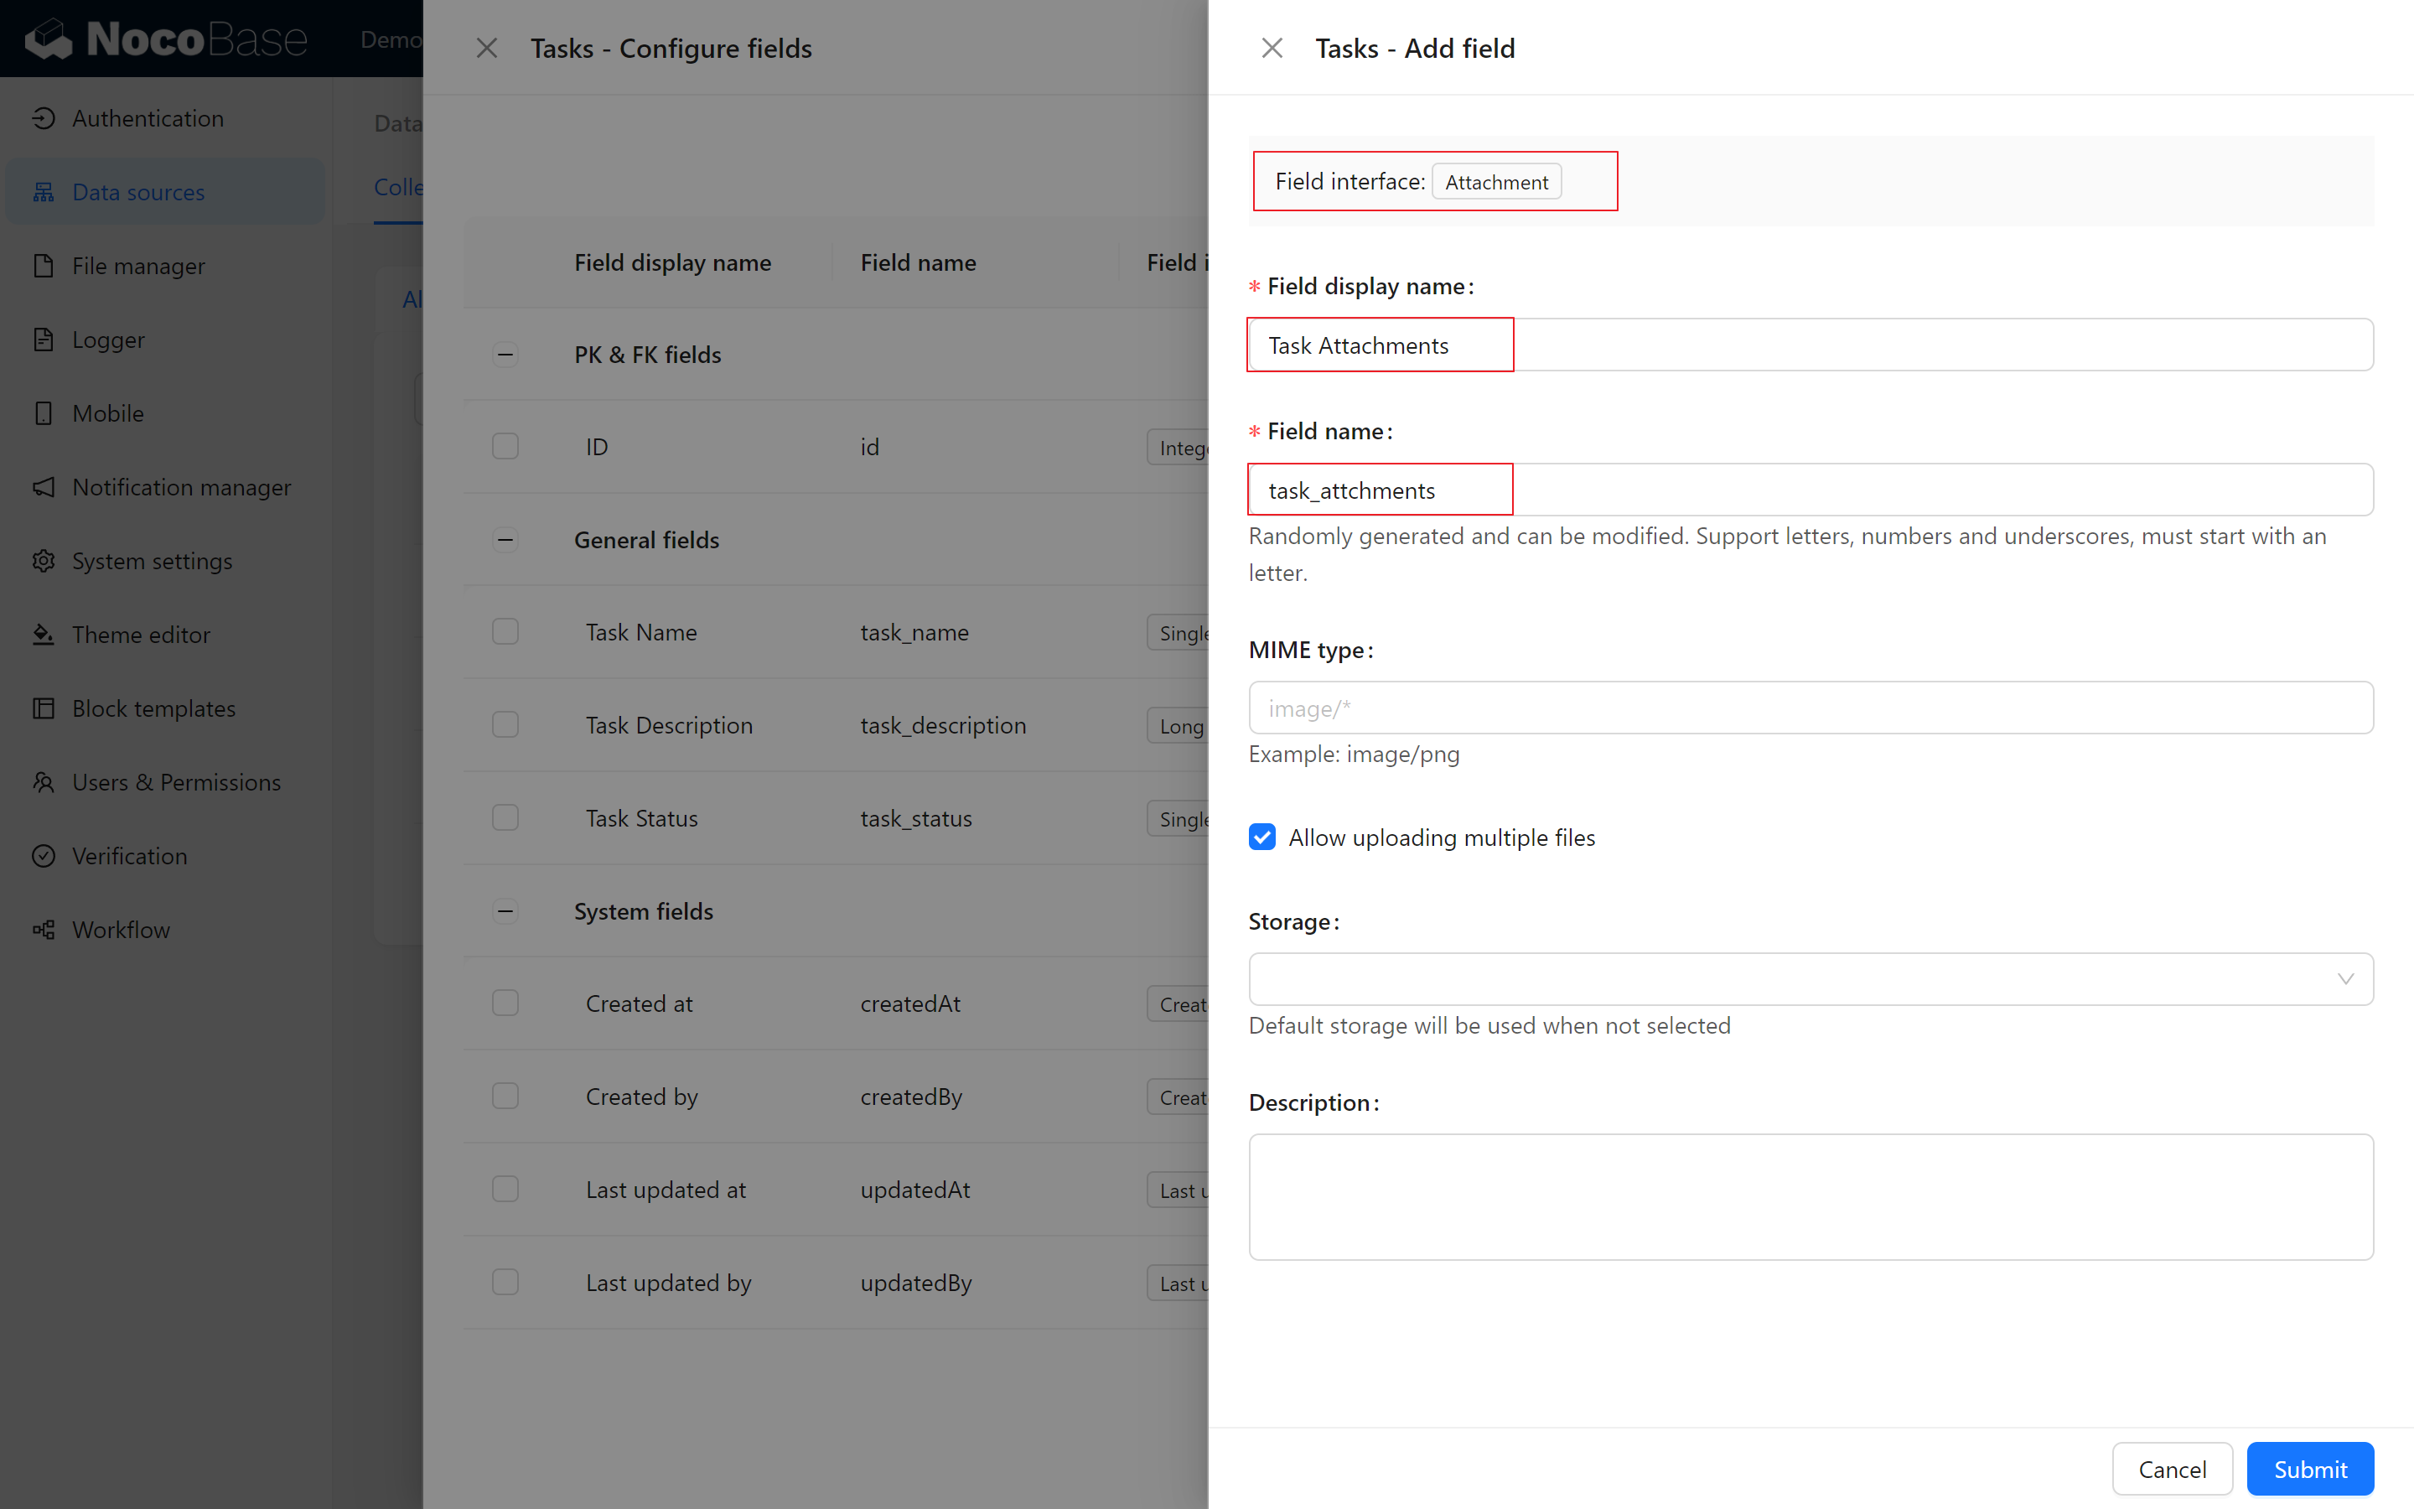
Task: Open Users & Permissions in the sidebar
Action: tap(166, 782)
